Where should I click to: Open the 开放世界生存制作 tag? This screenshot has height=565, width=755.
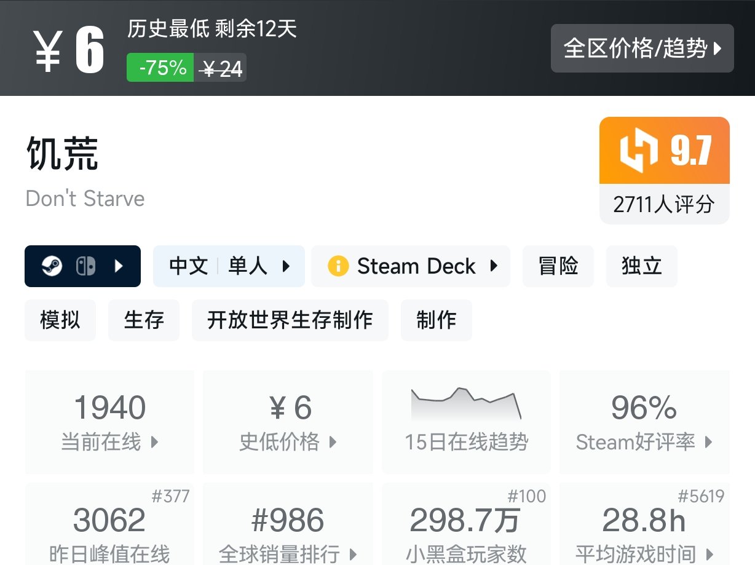tap(290, 320)
